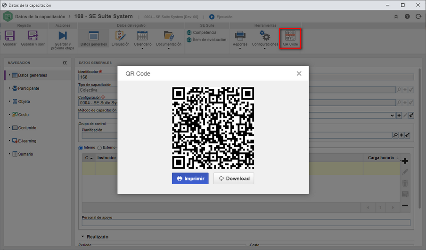Open the Reportes printer icon
The image size is (426, 250).
coord(240,36)
